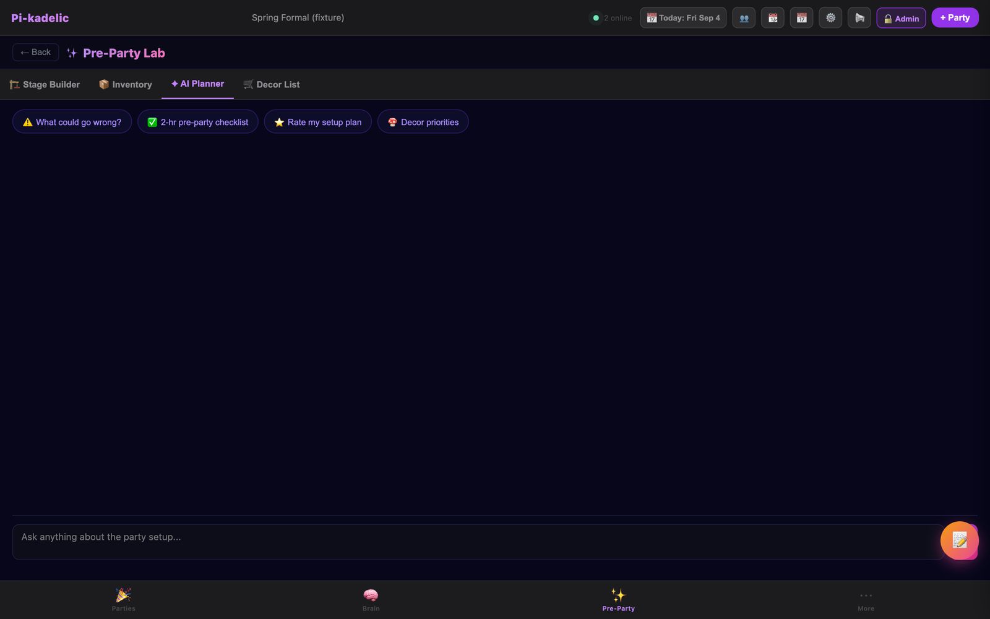Select the Decor priorities prompt chip
The height and width of the screenshot is (619, 990).
[x=423, y=122]
